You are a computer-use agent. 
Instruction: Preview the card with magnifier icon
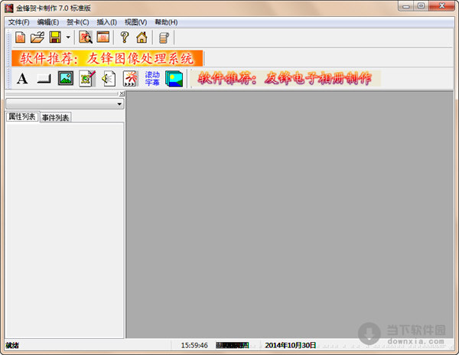click(86, 37)
